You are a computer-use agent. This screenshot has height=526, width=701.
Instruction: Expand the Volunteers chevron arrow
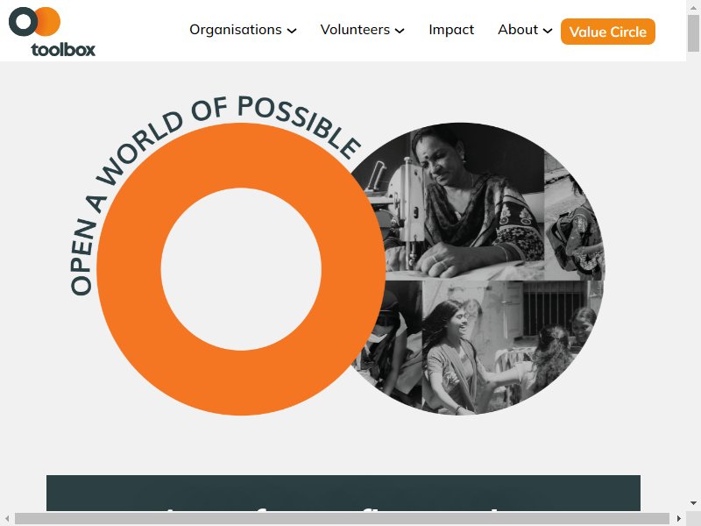tap(400, 31)
